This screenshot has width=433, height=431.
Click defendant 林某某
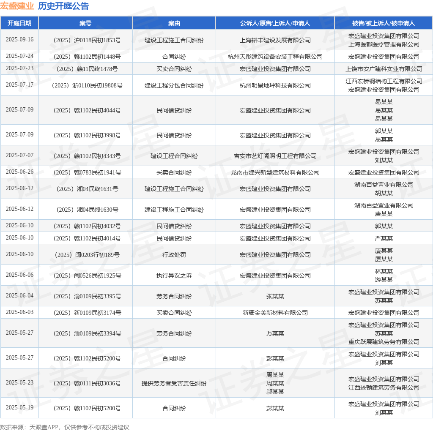pos(384,272)
